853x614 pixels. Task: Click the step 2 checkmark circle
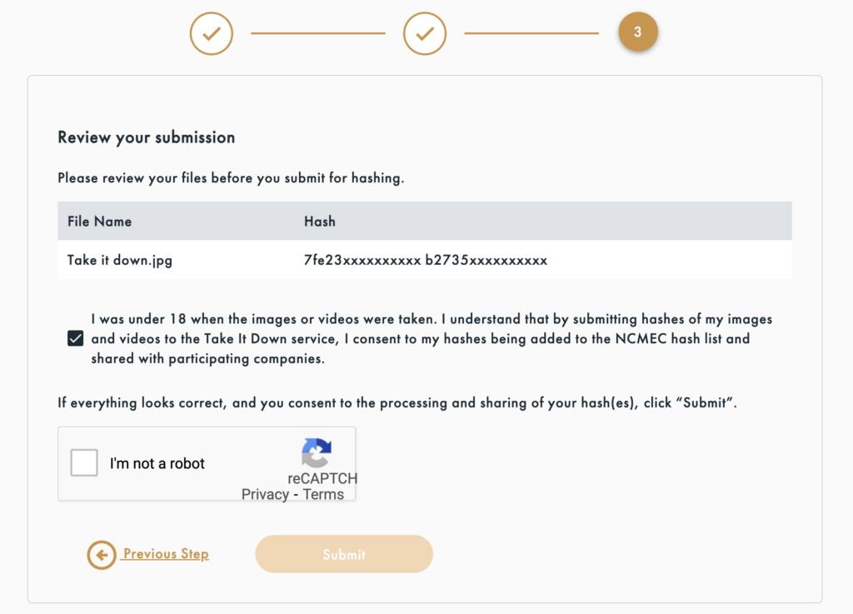[425, 33]
